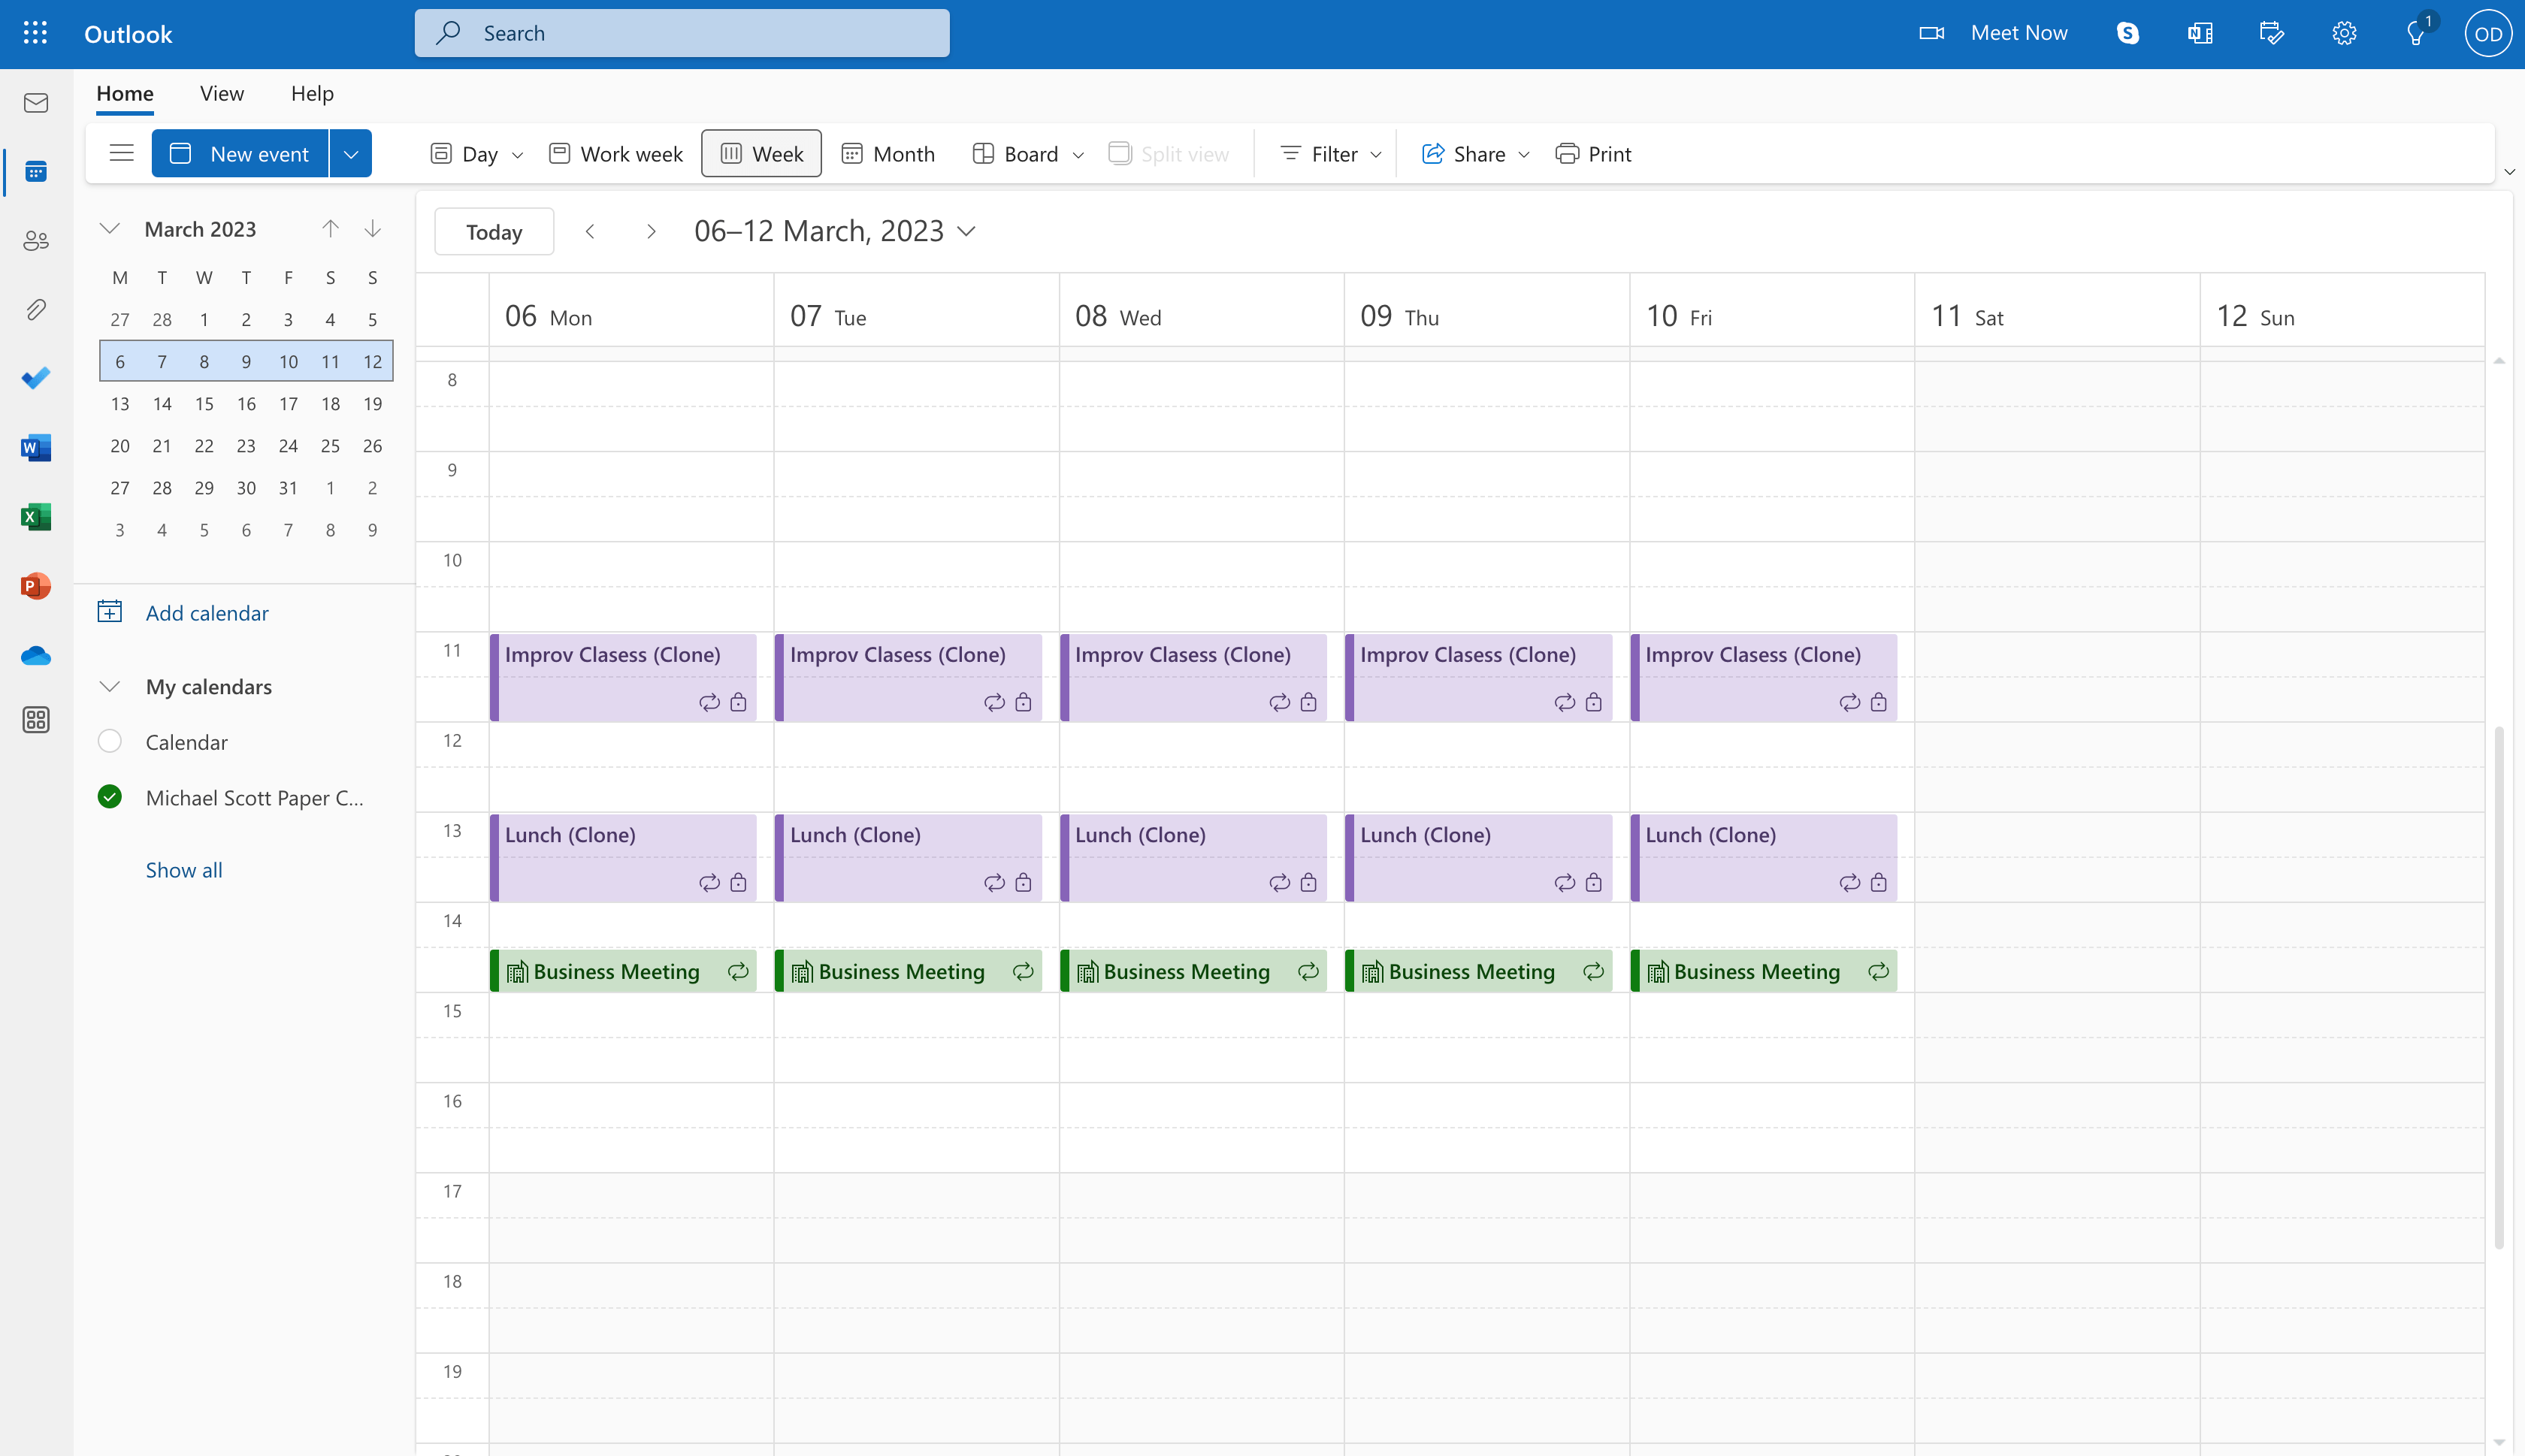The image size is (2525, 1456).
Task: Open Microsoft To Do
Action: (x=35, y=378)
